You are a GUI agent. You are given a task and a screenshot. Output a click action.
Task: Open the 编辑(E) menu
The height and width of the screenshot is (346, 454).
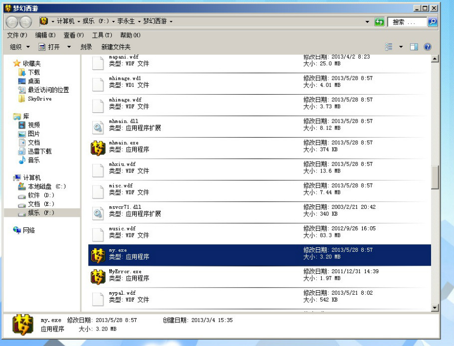click(x=45, y=35)
